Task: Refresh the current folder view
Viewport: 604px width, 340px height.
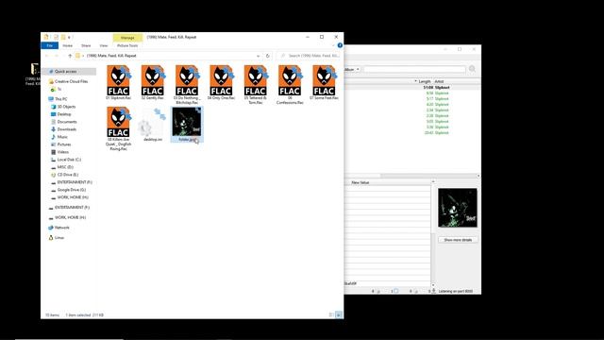Action: [268, 56]
